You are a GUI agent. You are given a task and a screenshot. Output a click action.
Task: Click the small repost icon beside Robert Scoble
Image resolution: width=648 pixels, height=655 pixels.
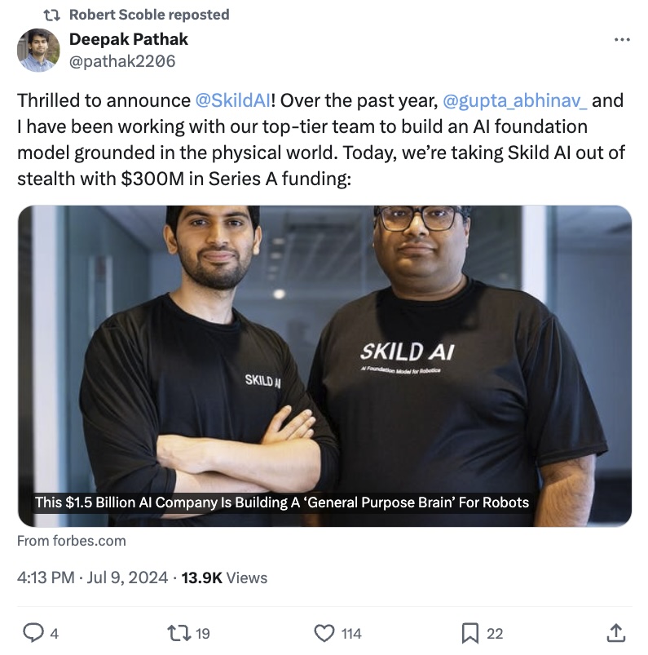(52, 15)
